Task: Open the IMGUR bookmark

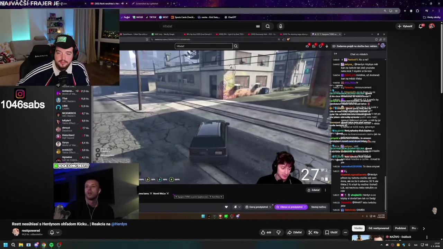Action: (x=138, y=17)
